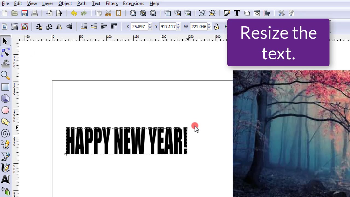
Task: Rotate selection 90° counter-clockwise
Action: (39, 27)
